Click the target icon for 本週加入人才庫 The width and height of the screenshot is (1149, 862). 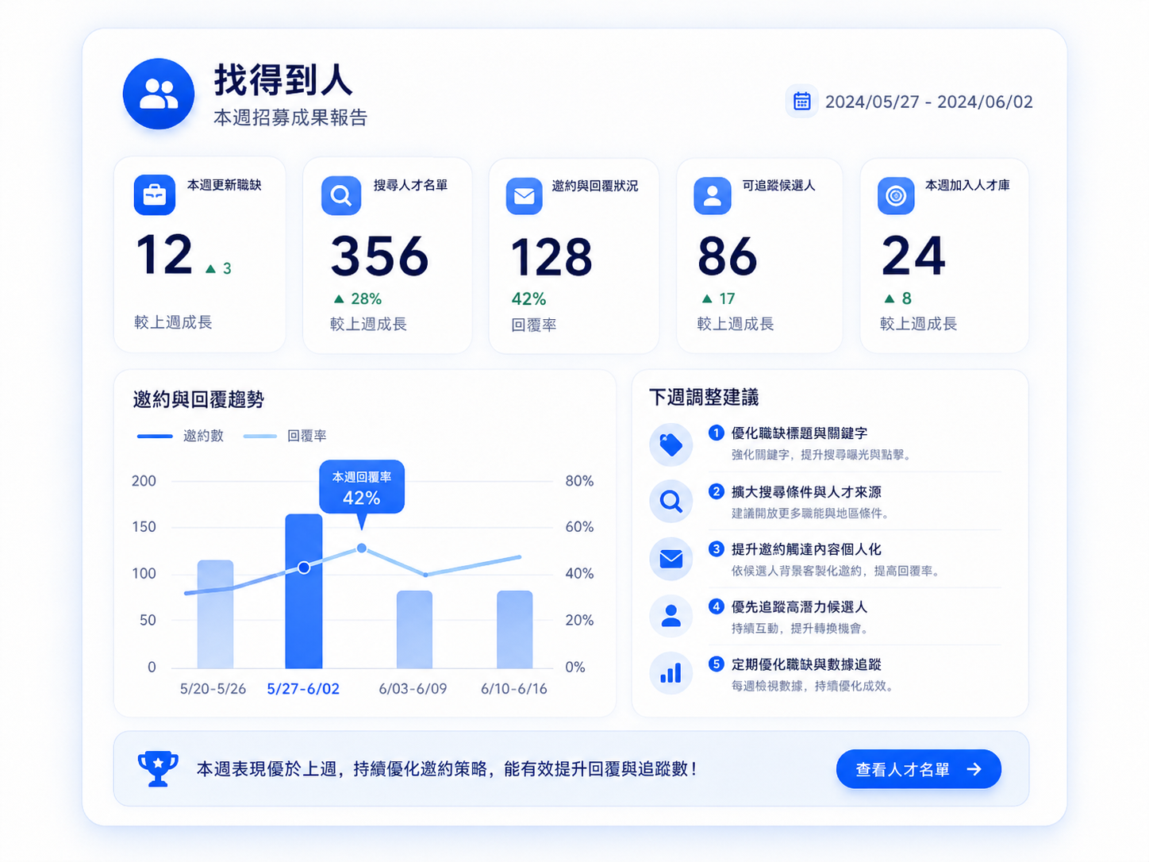click(896, 196)
